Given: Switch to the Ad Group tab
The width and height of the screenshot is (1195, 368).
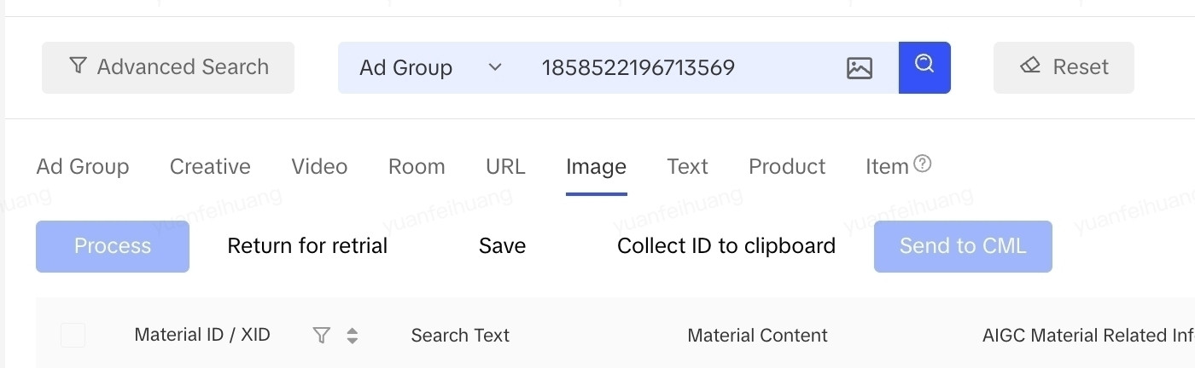Looking at the screenshot, I should [x=83, y=166].
